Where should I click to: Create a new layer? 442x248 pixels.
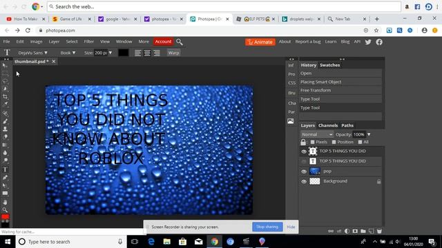(x=372, y=231)
